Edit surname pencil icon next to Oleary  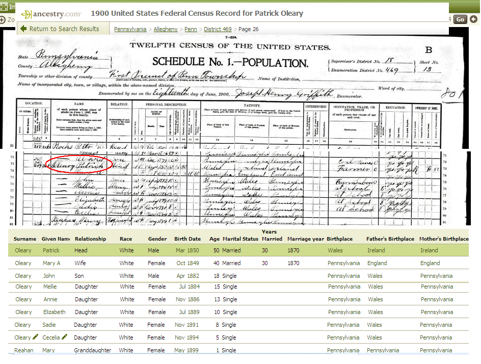(35, 337)
